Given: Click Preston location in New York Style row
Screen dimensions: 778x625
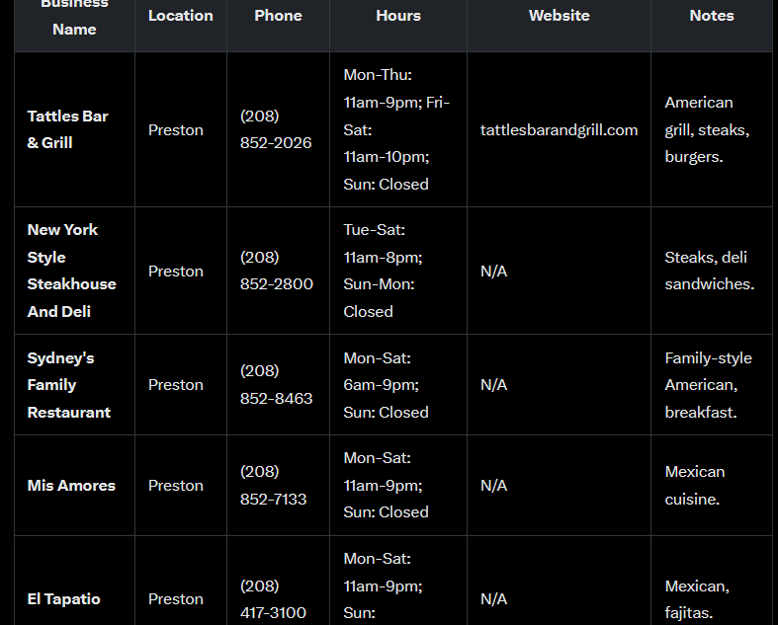Looking at the screenshot, I should click(176, 272).
